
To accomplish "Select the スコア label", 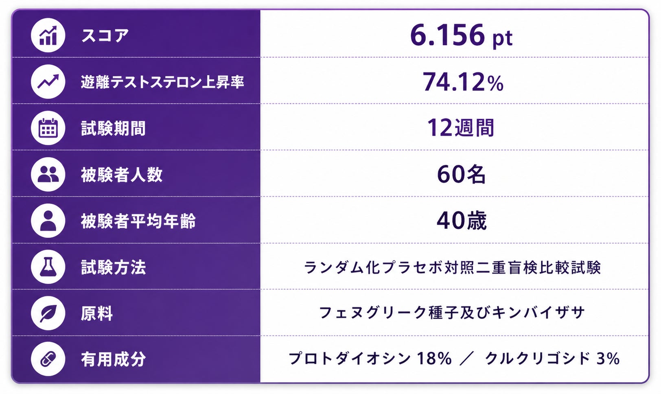I will pos(105,35).
